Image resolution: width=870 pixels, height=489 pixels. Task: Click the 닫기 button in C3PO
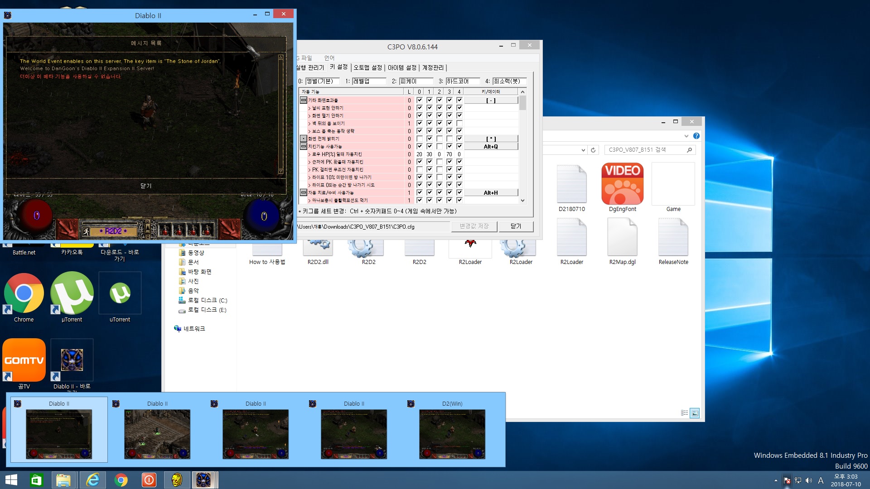[516, 226]
